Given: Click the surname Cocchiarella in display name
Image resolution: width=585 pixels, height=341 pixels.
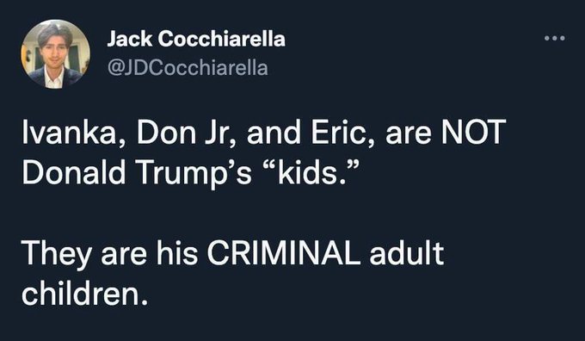Looking at the screenshot, I should (222, 39).
